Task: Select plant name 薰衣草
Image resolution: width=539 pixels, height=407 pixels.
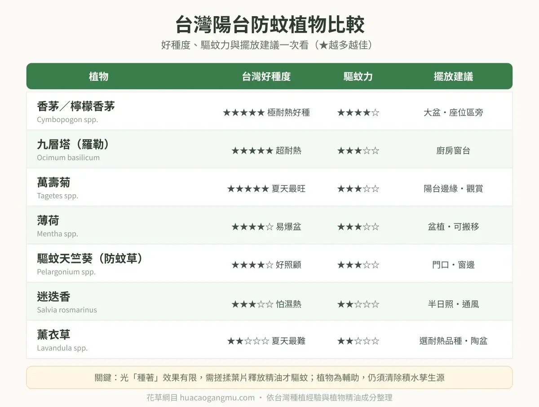Action: click(53, 335)
